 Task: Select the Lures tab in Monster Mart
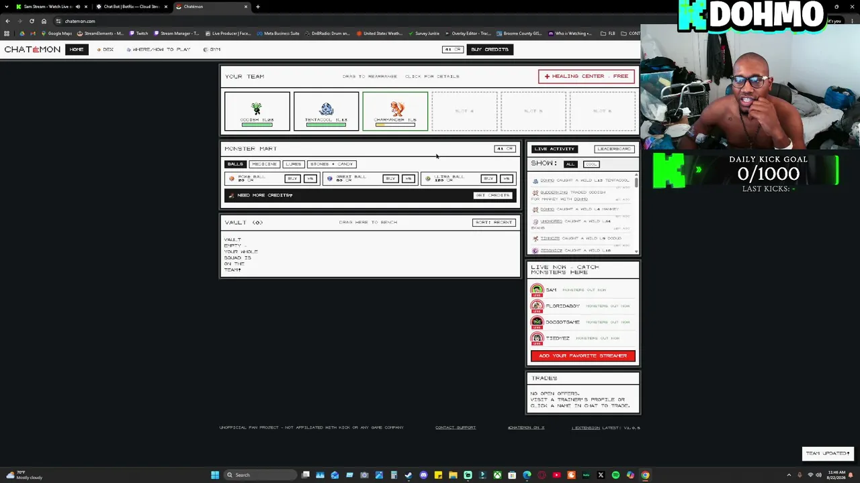(293, 164)
